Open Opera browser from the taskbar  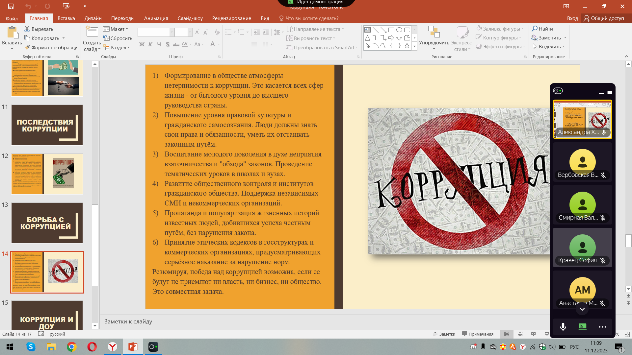(x=92, y=347)
